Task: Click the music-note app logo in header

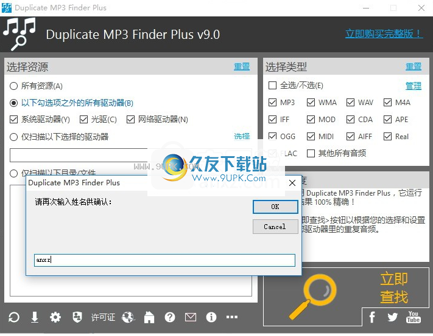Action: click(19, 34)
